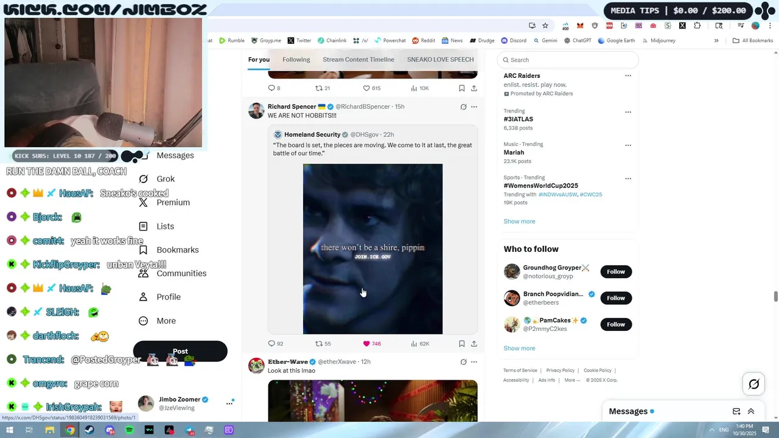This screenshot has height=438, width=779.
Task: Open the Rumble bookmark
Action: pos(231,41)
